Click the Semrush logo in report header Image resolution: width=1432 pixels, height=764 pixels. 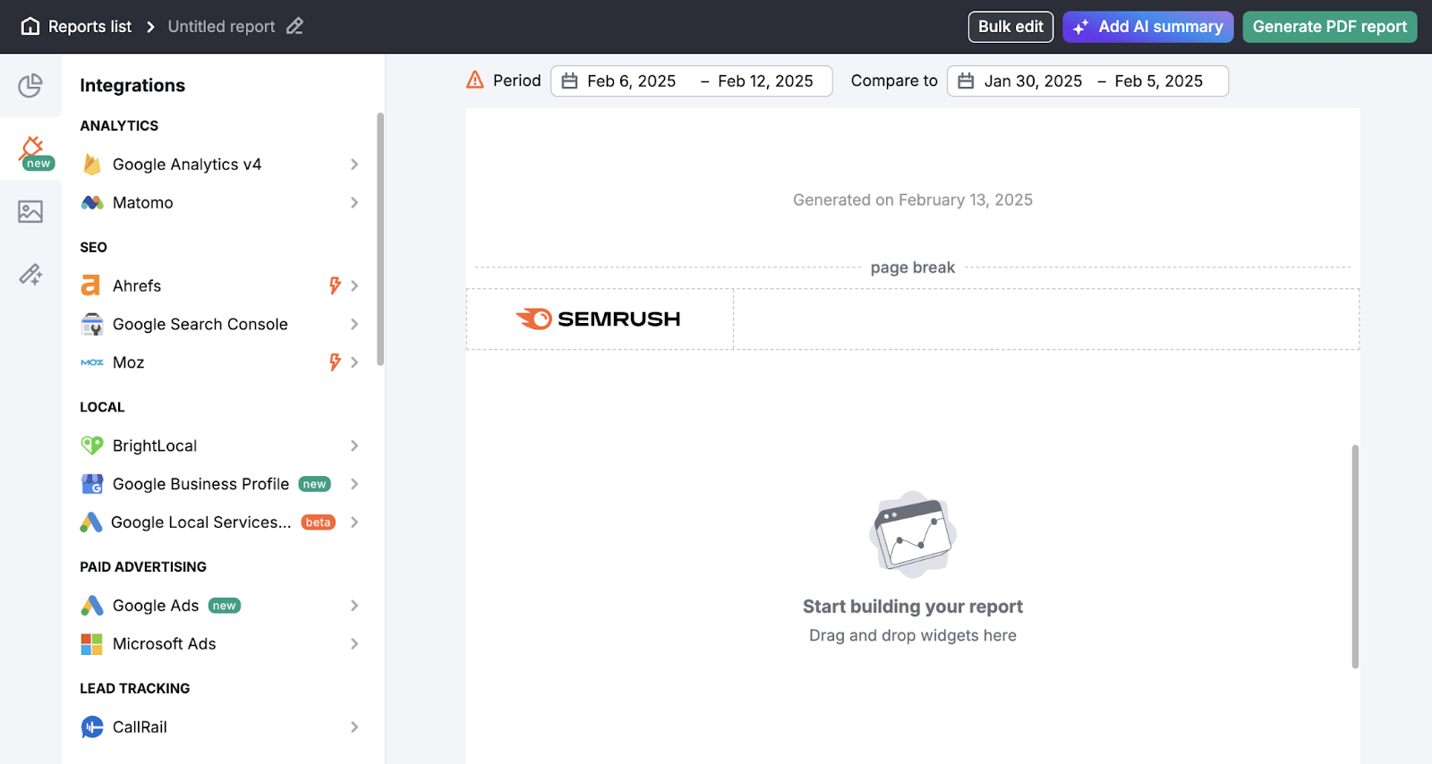(x=598, y=318)
